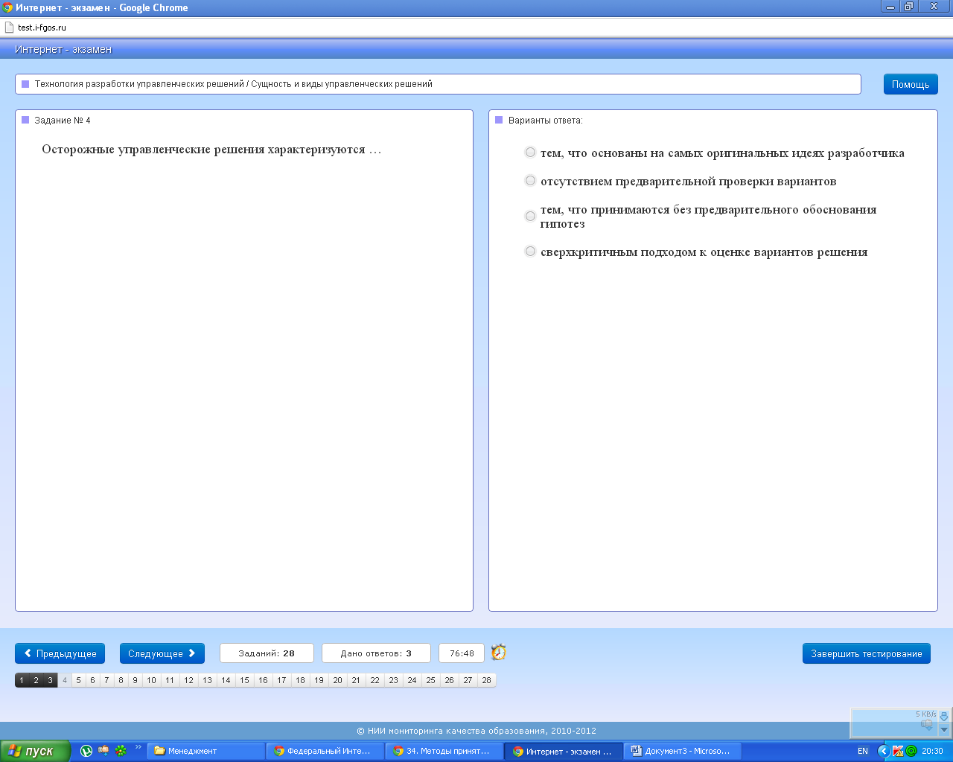953x762 pixels.
Task: Select answer 'отсутствием предварительной проверки вариантов'
Action: [530, 181]
